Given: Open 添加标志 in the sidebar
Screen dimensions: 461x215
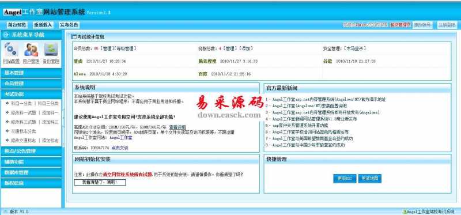Looking at the screenshot, I should tap(50, 140).
